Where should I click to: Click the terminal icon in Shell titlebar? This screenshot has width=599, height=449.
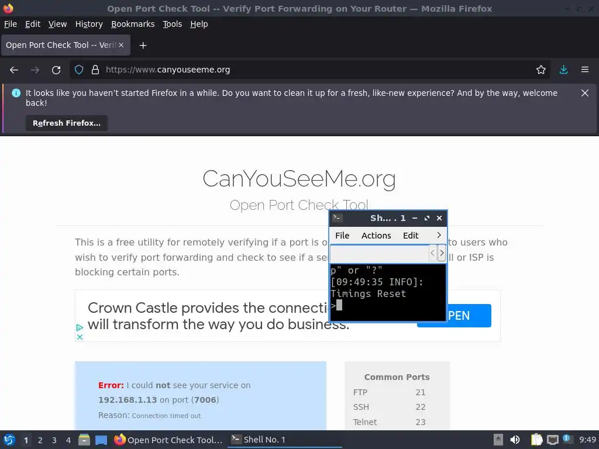[338, 218]
